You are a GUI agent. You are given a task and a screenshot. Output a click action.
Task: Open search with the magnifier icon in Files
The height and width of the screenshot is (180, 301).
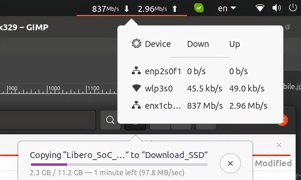(x=110, y=120)
